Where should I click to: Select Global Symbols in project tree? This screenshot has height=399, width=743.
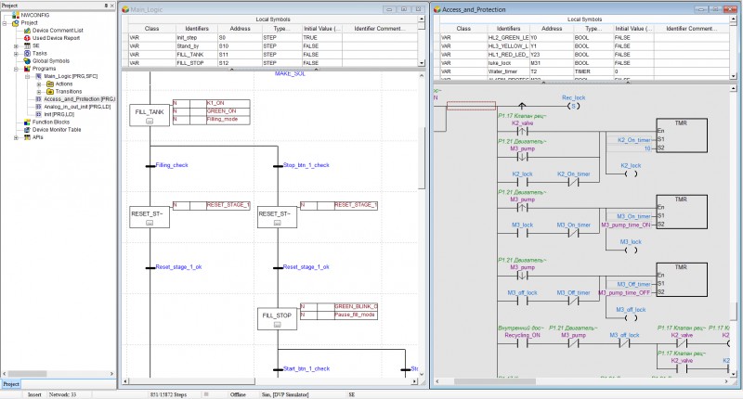click(50, 60)
